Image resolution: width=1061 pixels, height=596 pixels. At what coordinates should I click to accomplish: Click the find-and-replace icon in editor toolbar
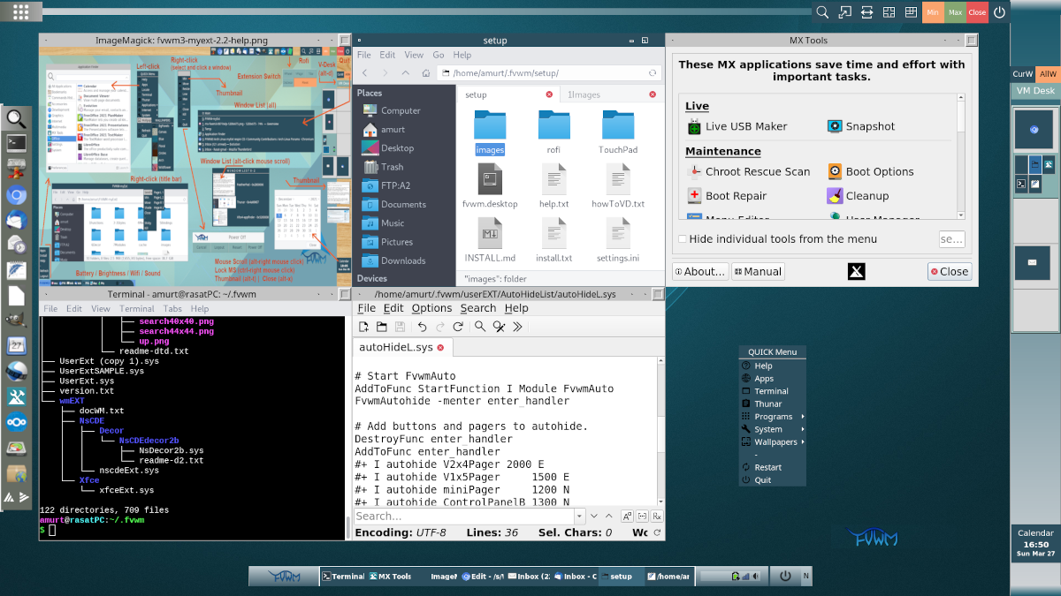(499, 327)
